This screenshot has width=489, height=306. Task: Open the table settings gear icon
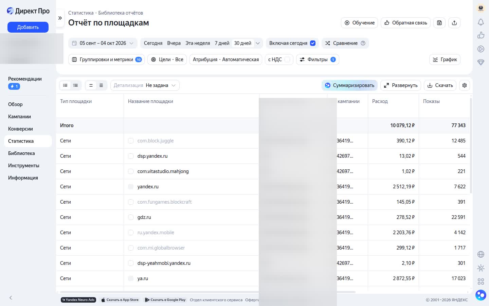[465, 85]
